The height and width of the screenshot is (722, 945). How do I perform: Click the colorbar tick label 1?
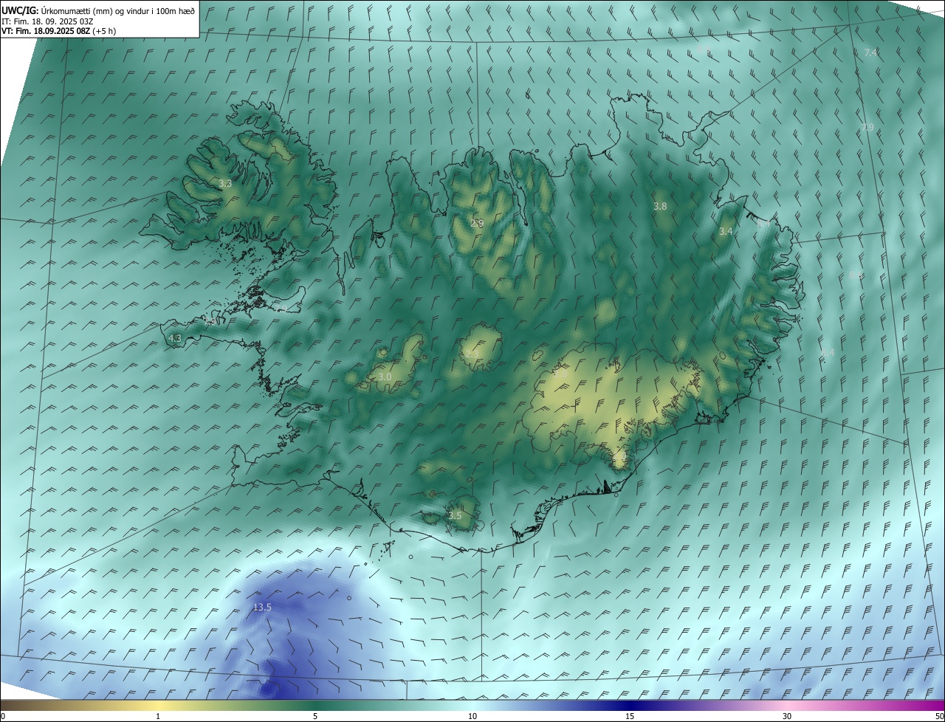coord(158,716)
